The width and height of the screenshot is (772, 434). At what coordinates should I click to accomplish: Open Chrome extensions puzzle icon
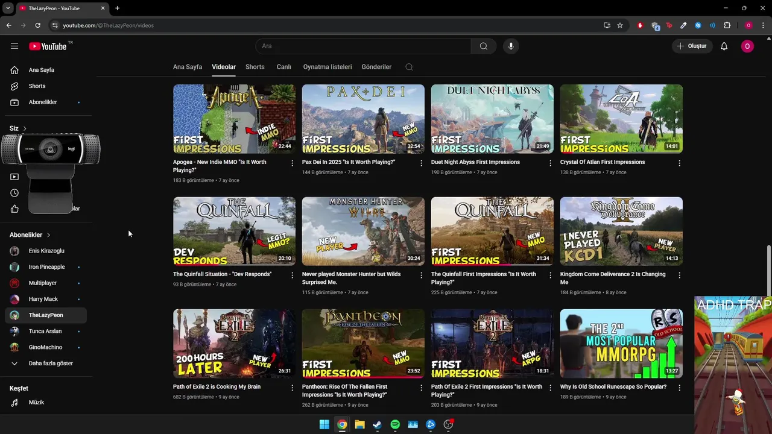[x=727, y=25]
